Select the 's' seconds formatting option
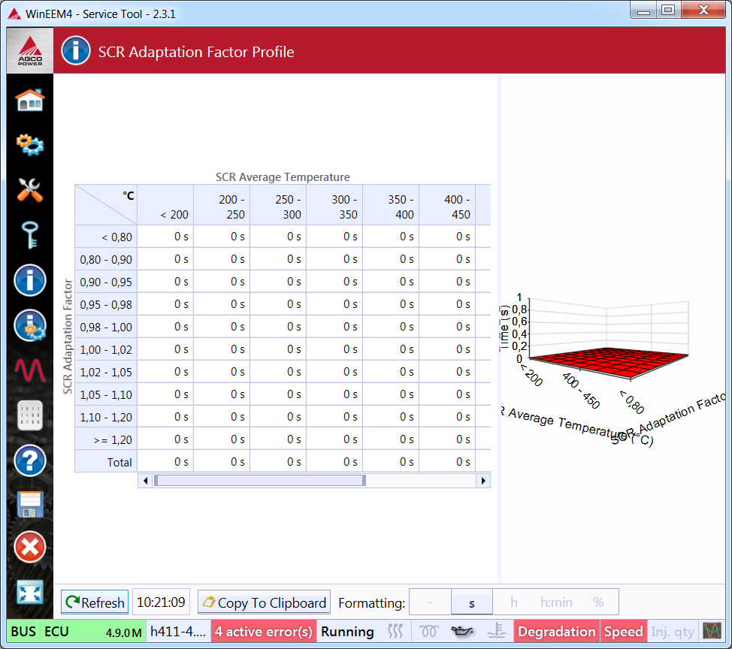This screenshot has width=732, height=649. click(472, 602)
